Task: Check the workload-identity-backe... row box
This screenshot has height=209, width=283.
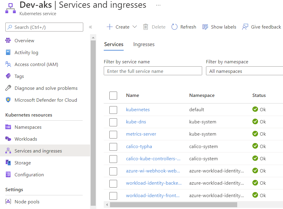Action: pyautogui.click(x=113, y=183)
